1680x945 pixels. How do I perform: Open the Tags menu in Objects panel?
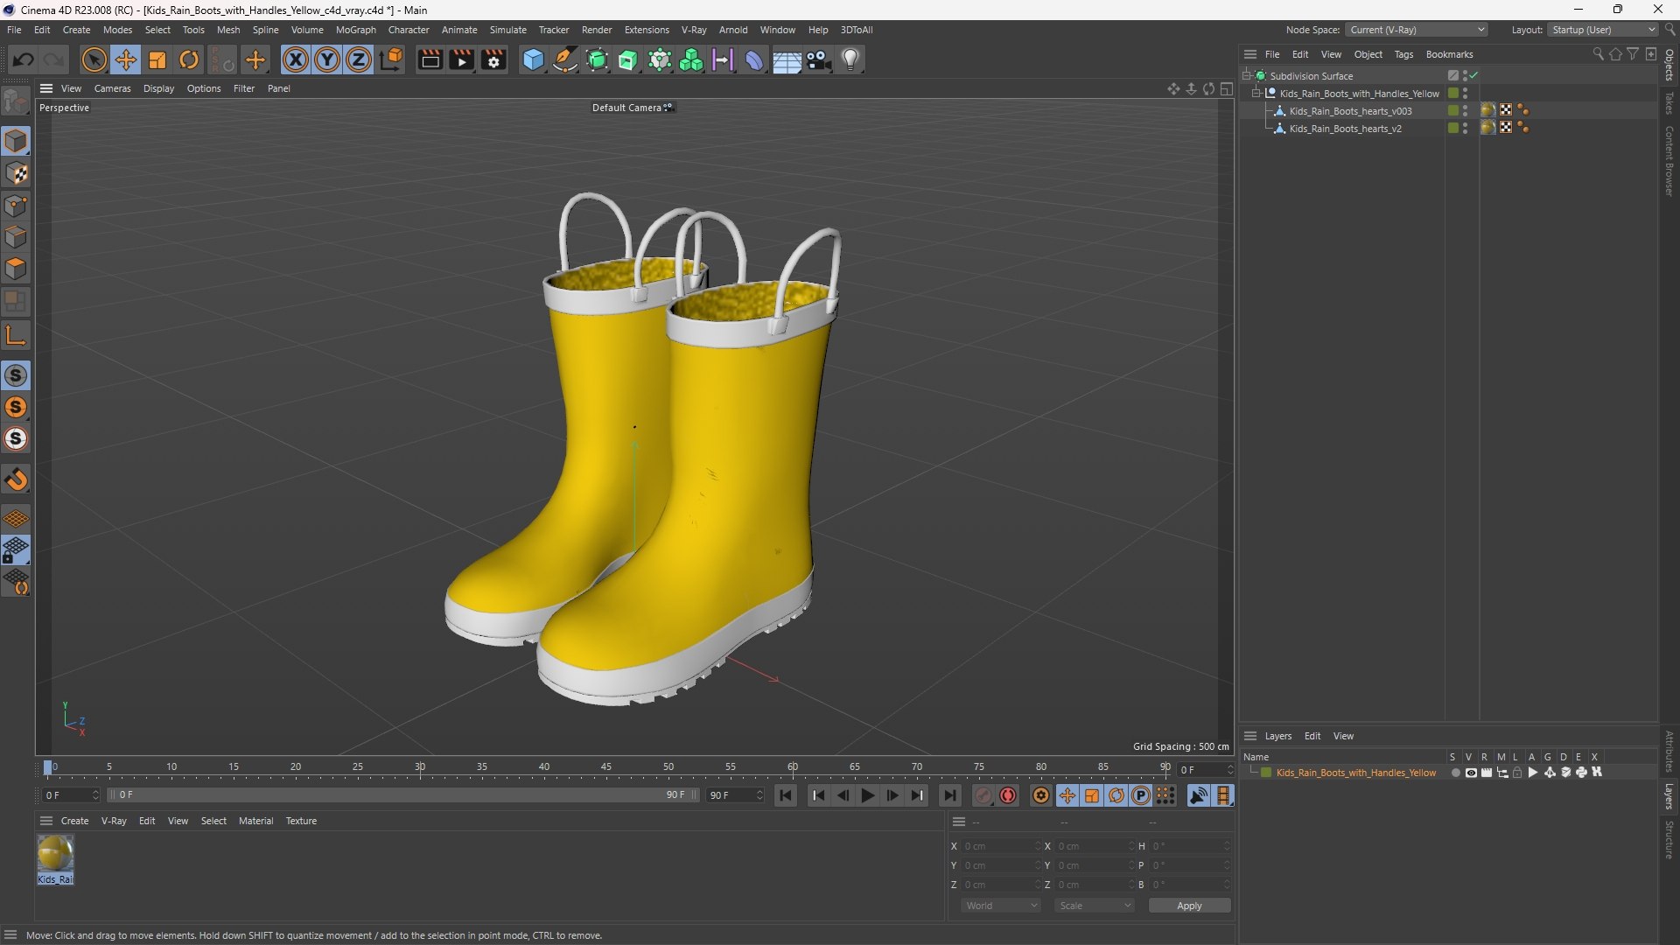tap(1403, 54)
